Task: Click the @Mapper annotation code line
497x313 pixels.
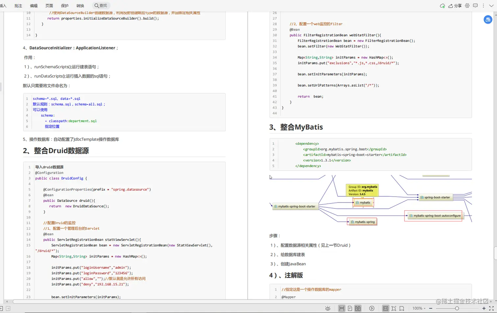Action: pos(289,297)
